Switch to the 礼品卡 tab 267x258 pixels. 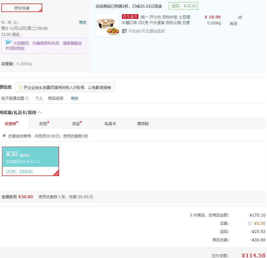110,123
